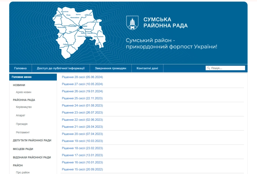Open Рішення 26 сесії (19.01.2024) link
This screenshot has width=257, height=174.
pyautogui.click(x=82, y=91)
